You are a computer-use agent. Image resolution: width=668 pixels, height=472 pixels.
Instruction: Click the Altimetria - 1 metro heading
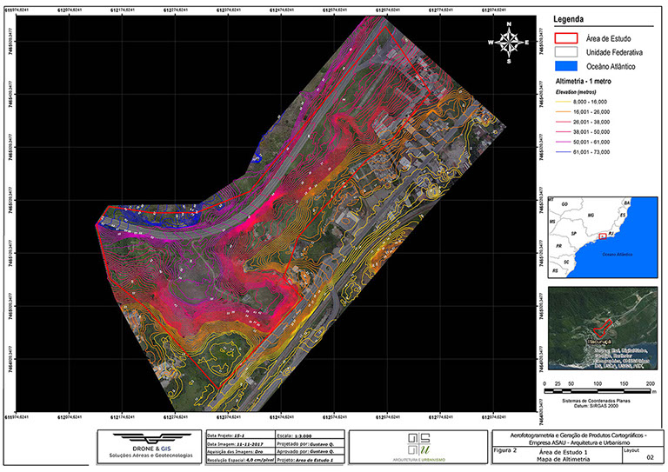coord(575,80)
